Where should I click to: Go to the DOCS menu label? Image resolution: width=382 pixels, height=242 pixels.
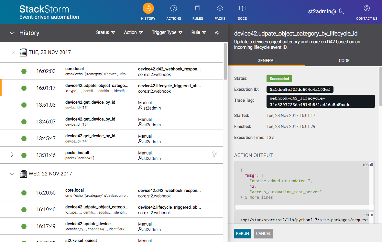[242, 18]
